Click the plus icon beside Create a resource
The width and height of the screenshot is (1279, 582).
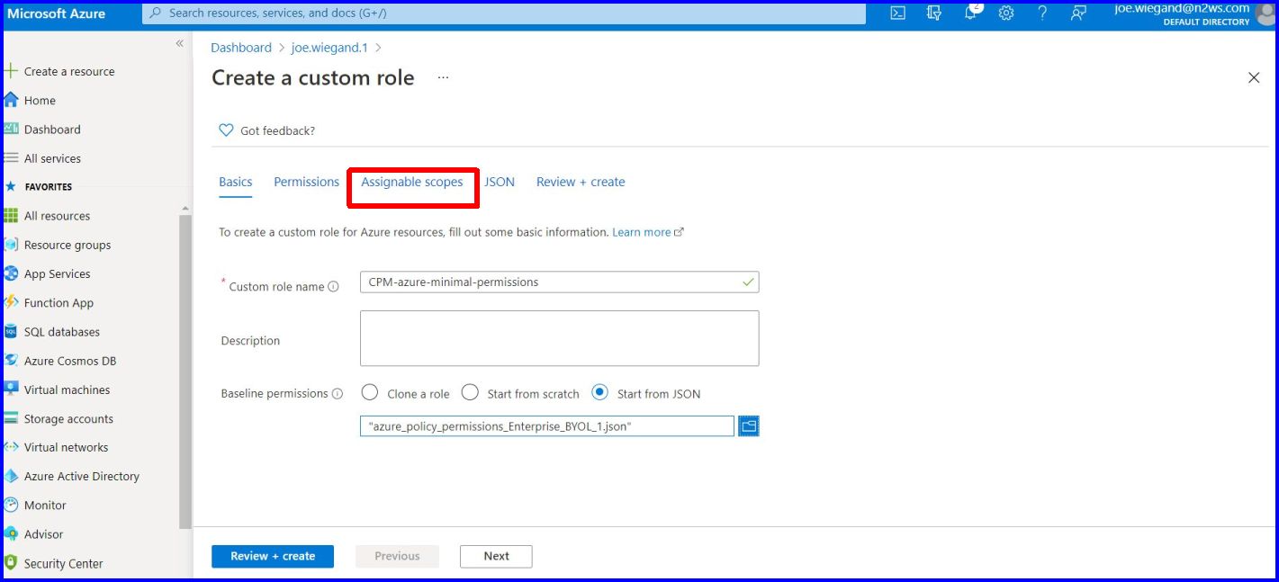click(11, 71)
